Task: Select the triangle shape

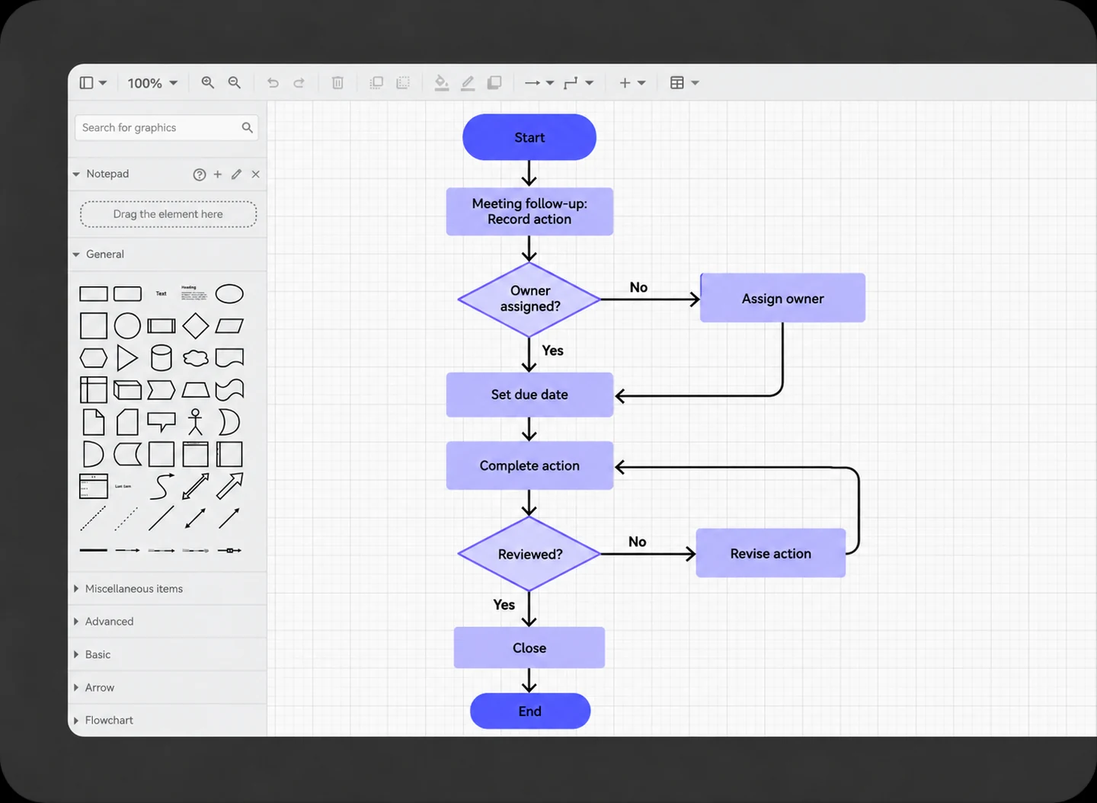Action: (x=127, y=358)
